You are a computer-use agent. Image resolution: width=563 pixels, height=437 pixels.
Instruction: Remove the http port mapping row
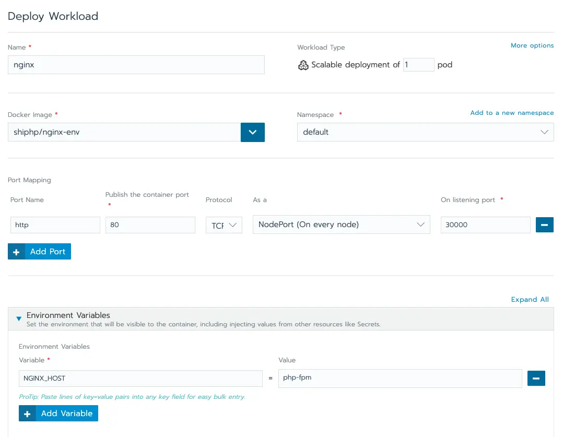click(x=544, y=225)
